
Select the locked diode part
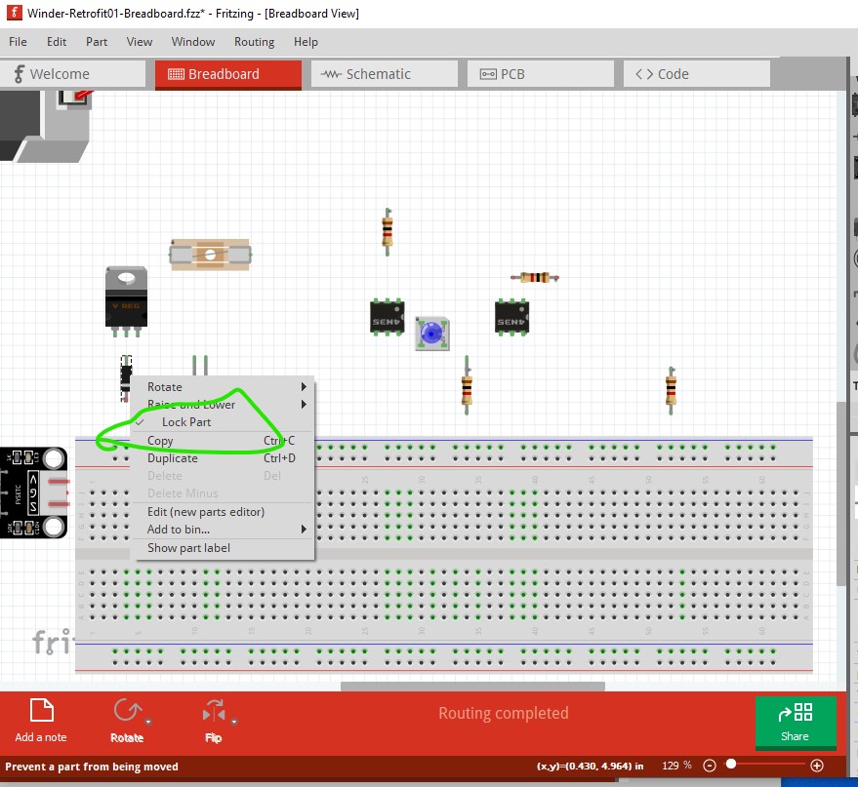coord(126,377)
